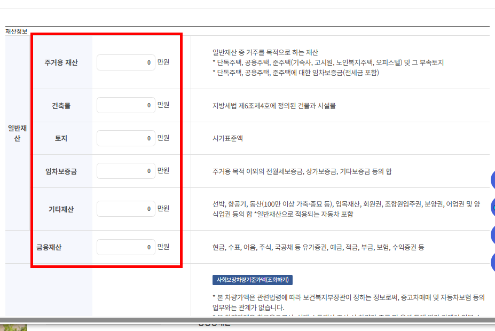The height and width of the screenshot is (331, 495).
Task: Click the bottom blue floating icon on right edge
Action: tap(492, 262)
